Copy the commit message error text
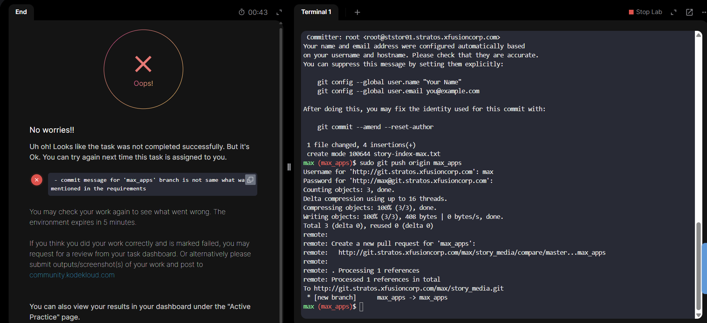 tap(250, 179)
